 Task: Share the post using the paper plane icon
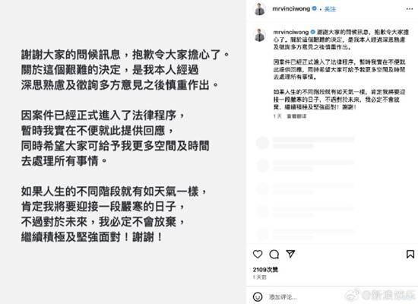point(290,254)
